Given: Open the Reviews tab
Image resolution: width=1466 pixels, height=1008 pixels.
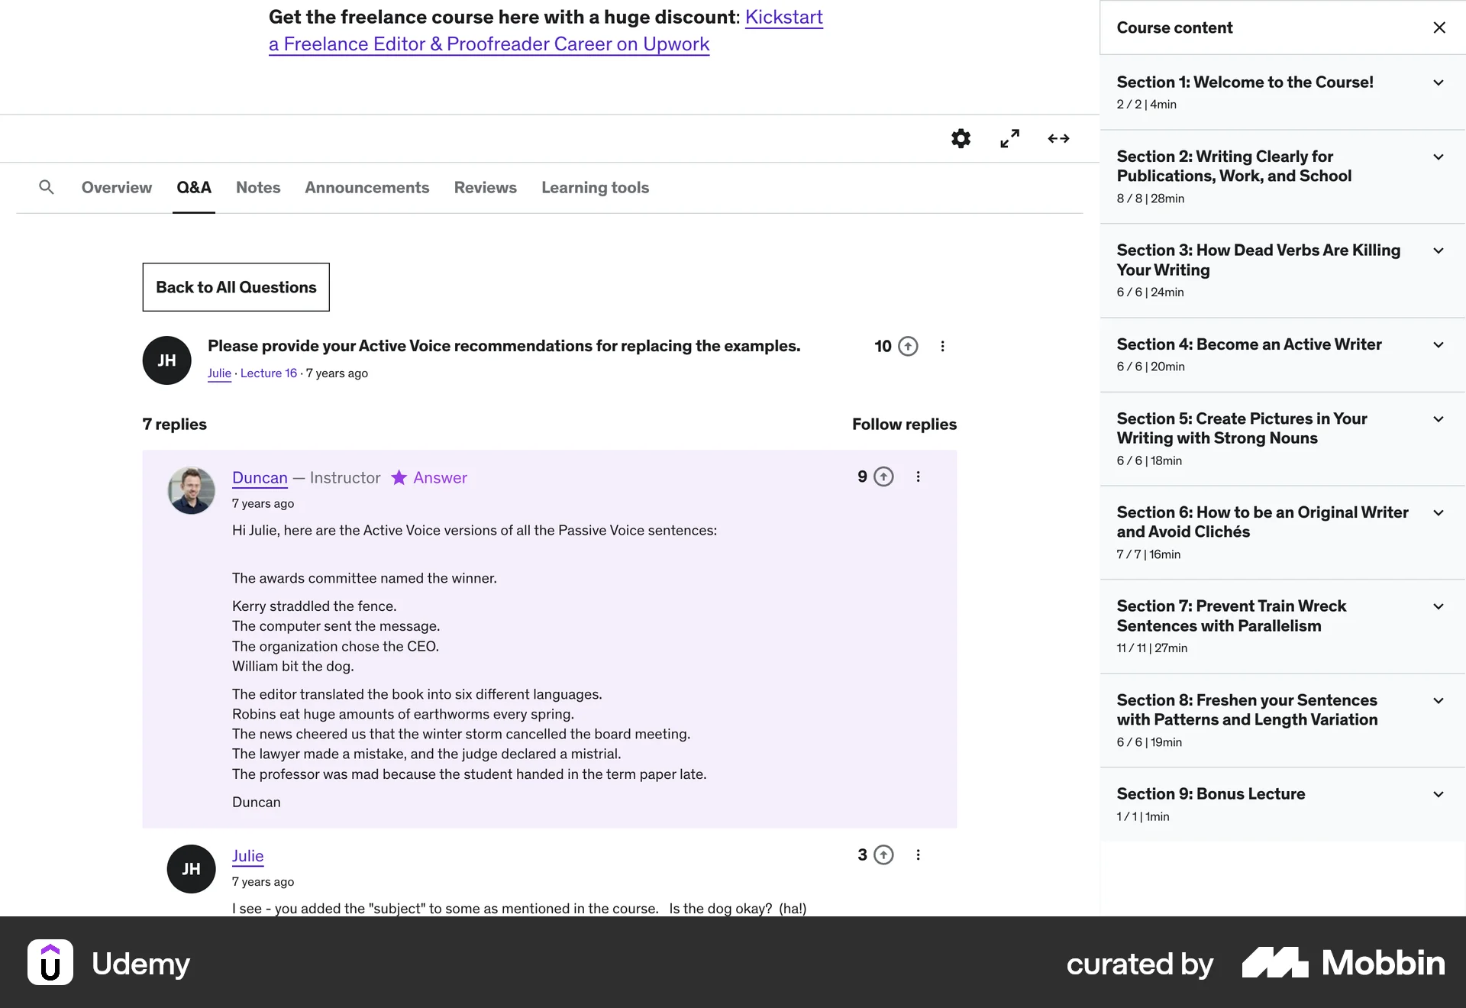Looking at the screenshot, I should [x=485, y=187].
